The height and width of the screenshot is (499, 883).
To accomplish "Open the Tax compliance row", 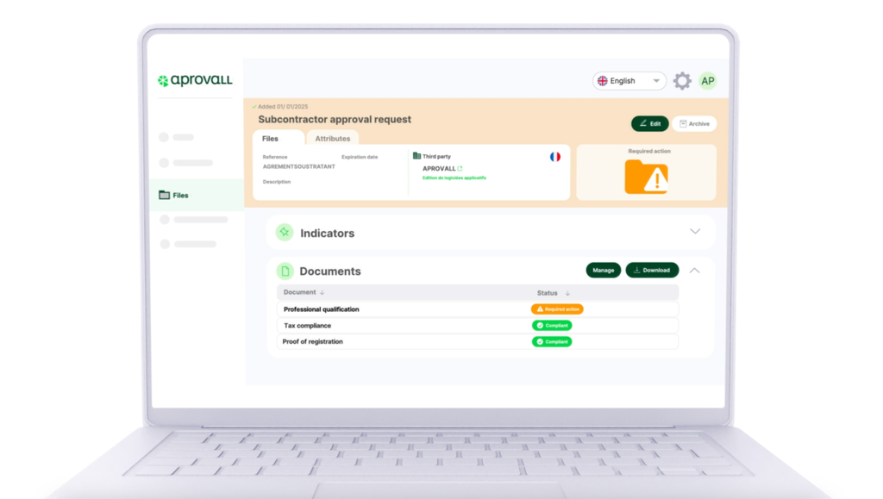I will [478, 326].
